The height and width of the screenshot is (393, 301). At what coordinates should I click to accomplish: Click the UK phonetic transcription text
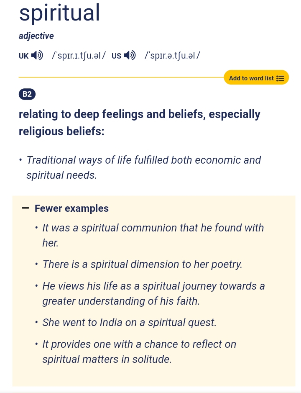point(79,55)
